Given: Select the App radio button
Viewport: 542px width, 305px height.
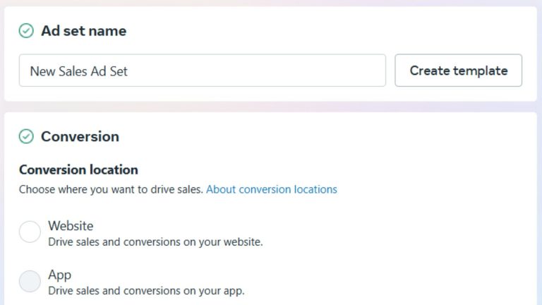Looking at the screenshot, I should (30, 281).
